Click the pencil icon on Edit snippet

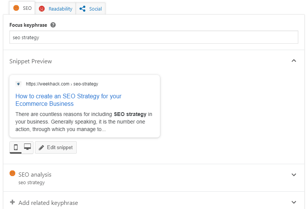(41, 148)
